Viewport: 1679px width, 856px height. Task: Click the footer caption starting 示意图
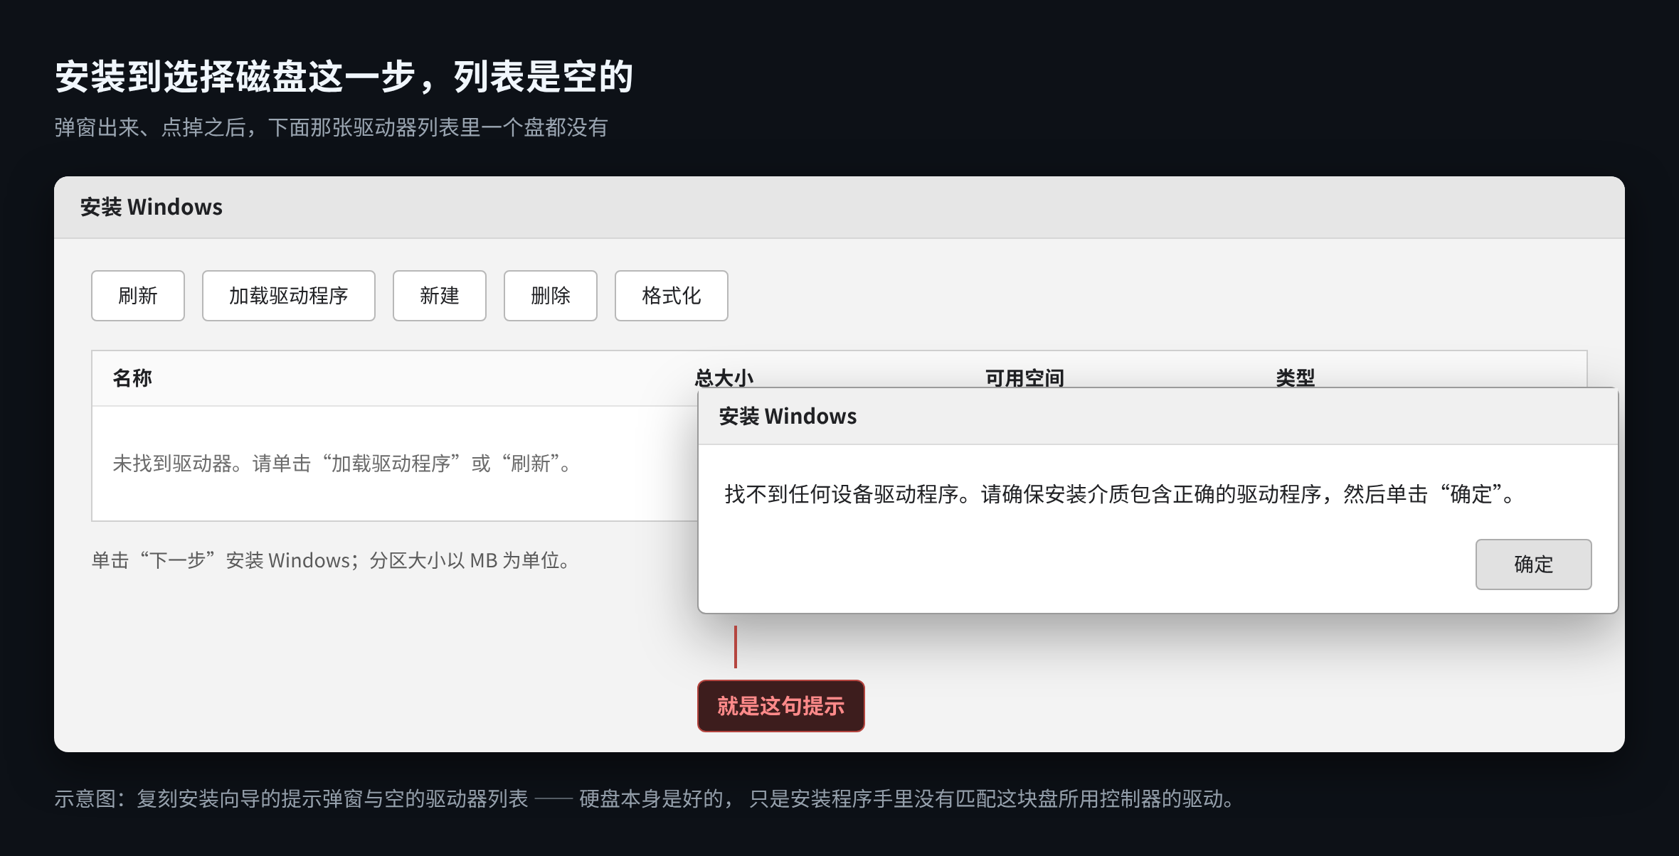click(646, 799)
